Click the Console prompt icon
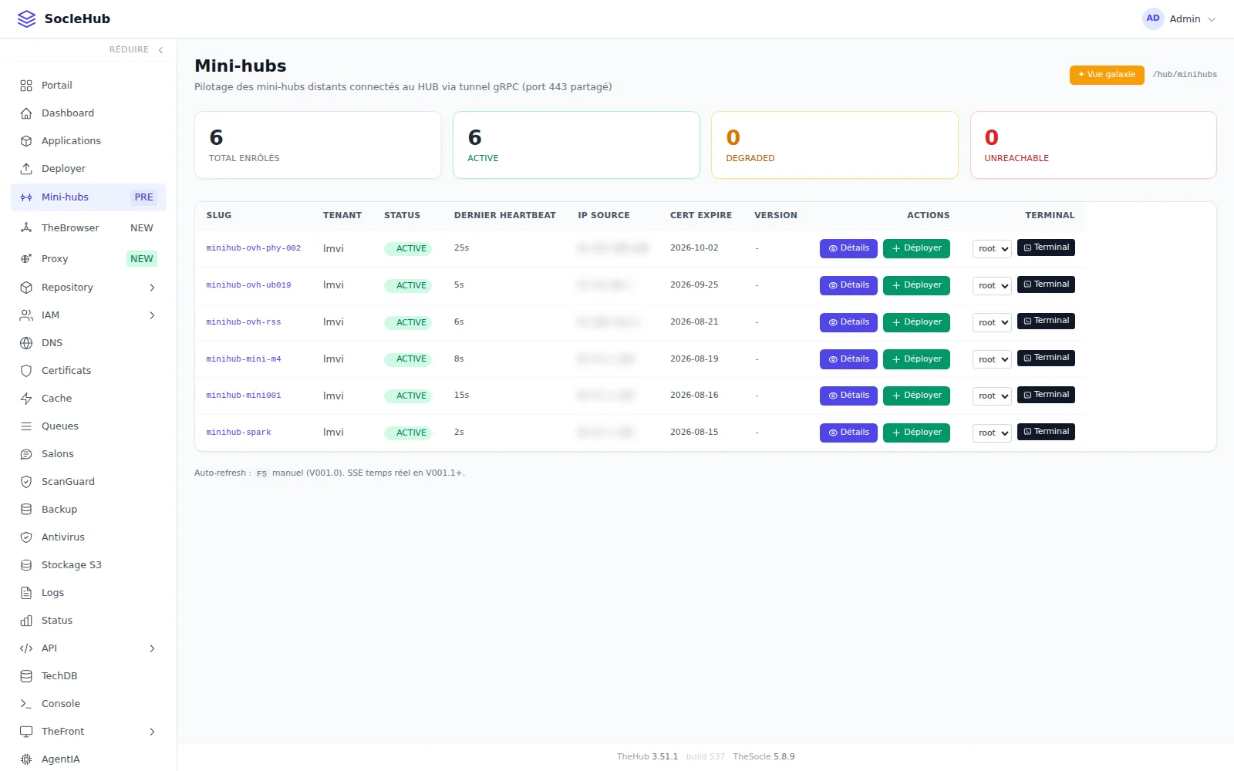 (x=26, y=704)
